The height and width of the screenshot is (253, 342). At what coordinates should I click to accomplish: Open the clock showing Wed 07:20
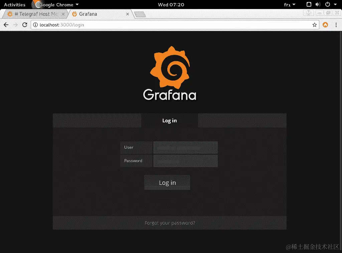171,5
